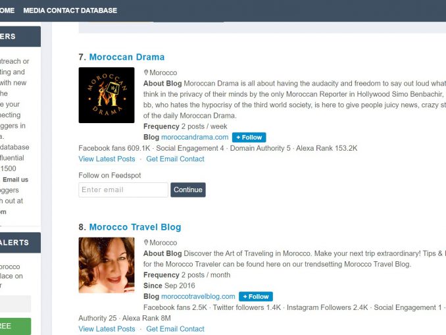Visit the moroccandrama.com link
This screenshot has height=335, width=446.
click(x=195, y=138)
